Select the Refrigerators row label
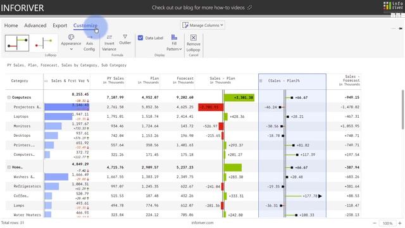 pos(27,186)
